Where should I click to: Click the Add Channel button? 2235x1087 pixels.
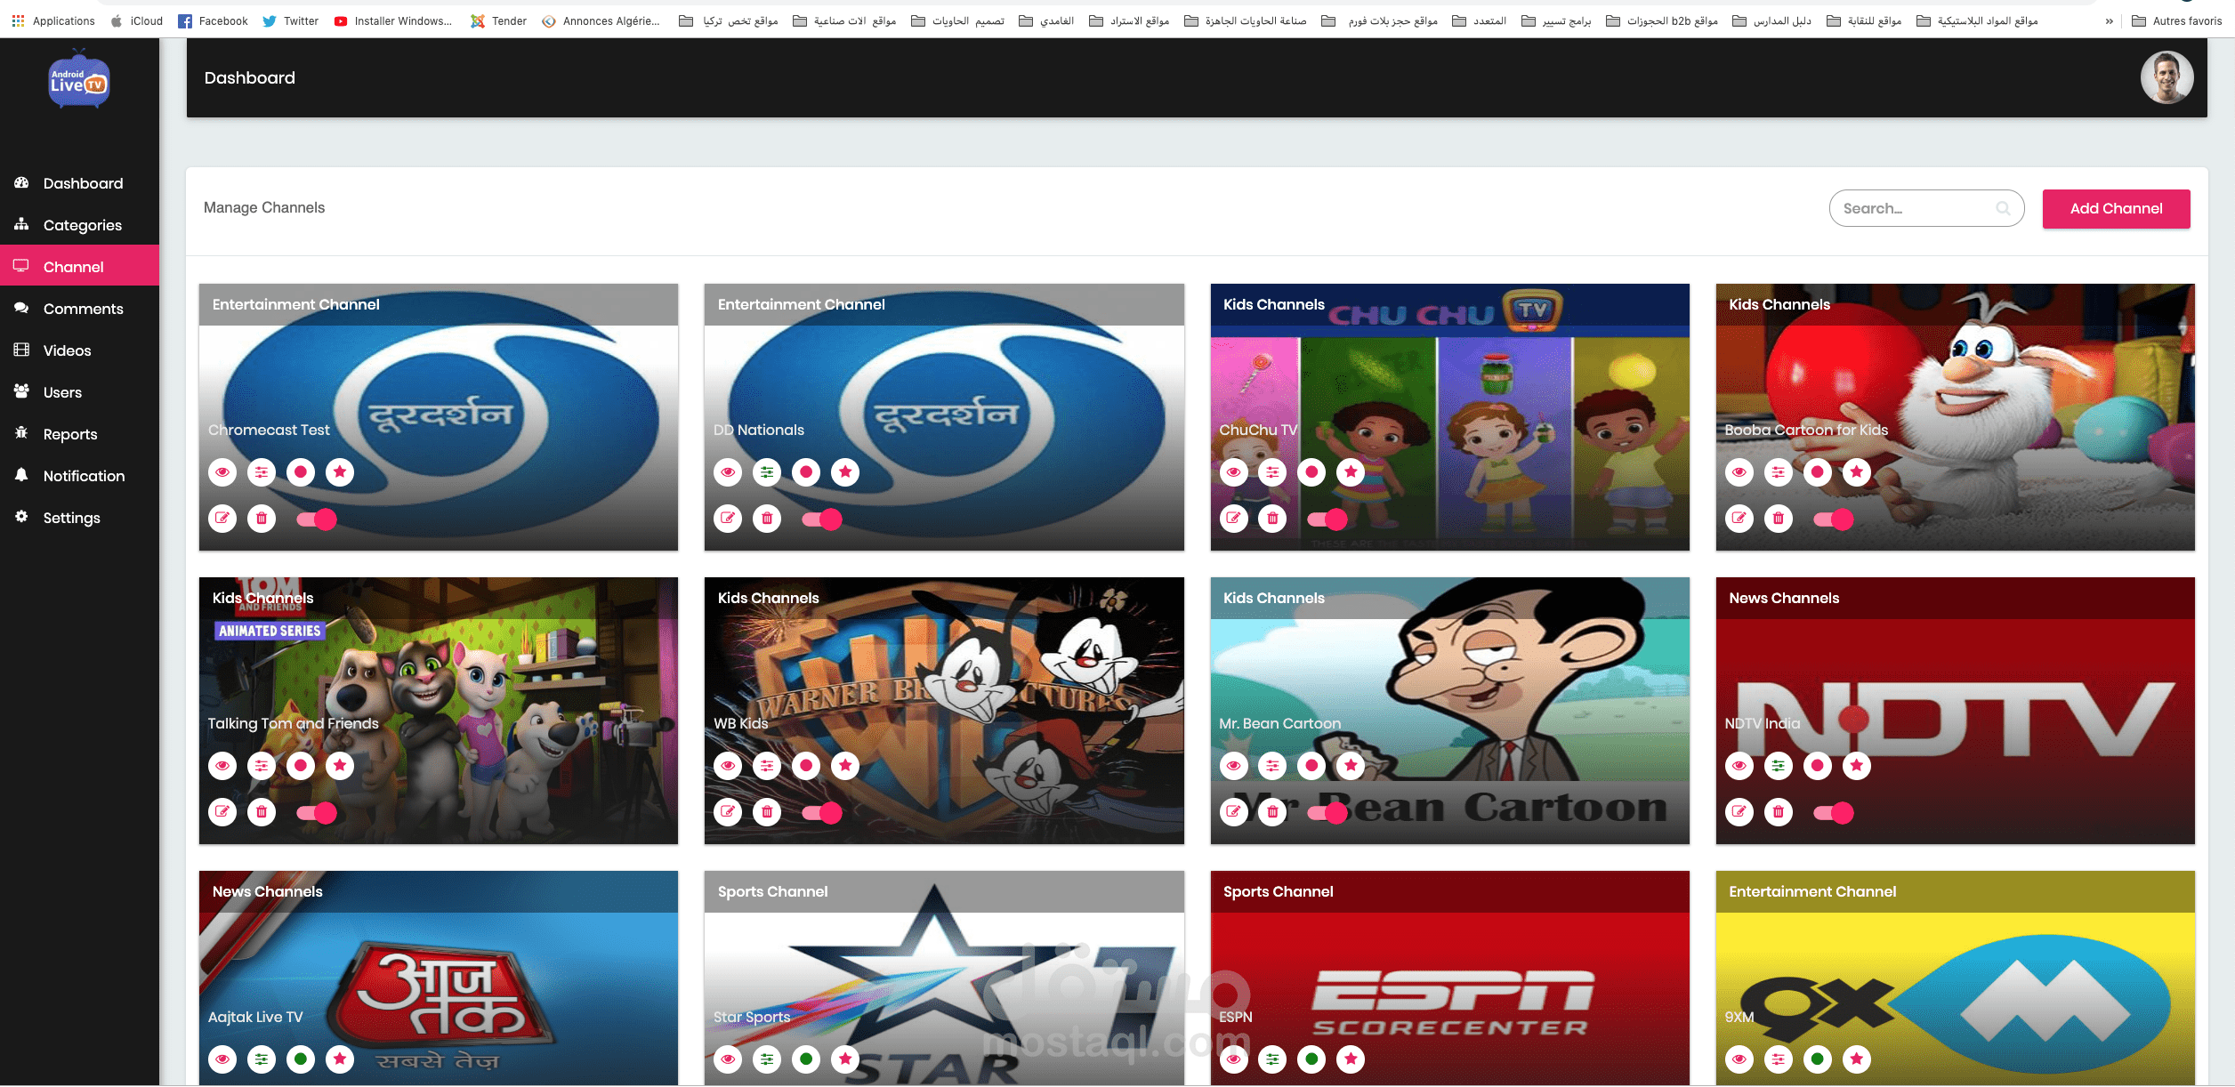[2116, 209]
